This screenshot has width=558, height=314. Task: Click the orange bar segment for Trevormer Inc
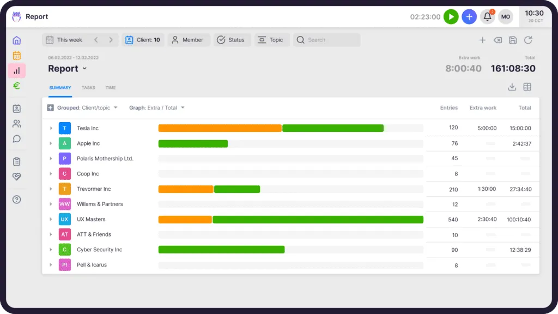[x=185, y=189]
